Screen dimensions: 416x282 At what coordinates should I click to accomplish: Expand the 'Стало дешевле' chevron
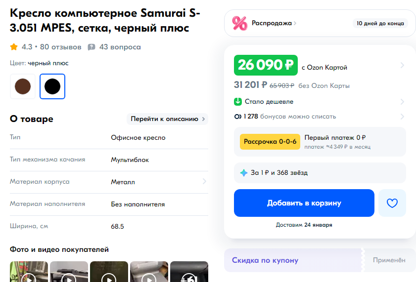[x=402, y=102]
